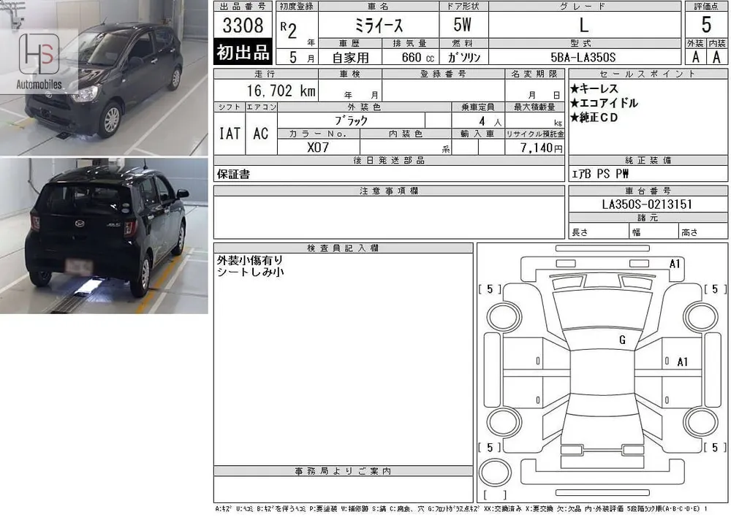This screenshot has width=731, height=520.
Task: Click the ガソリン fuel type
Action: point(464,57)
